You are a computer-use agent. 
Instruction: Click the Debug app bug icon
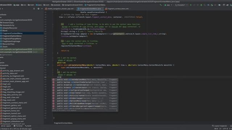[201, 5]
